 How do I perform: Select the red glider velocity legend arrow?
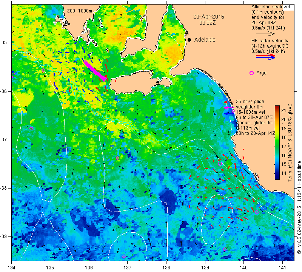pyautogui.click(x=229, y=102)
